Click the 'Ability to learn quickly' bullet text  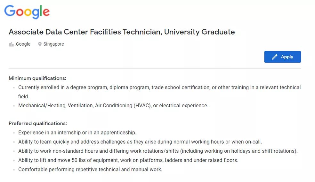(x=140, y=142)
